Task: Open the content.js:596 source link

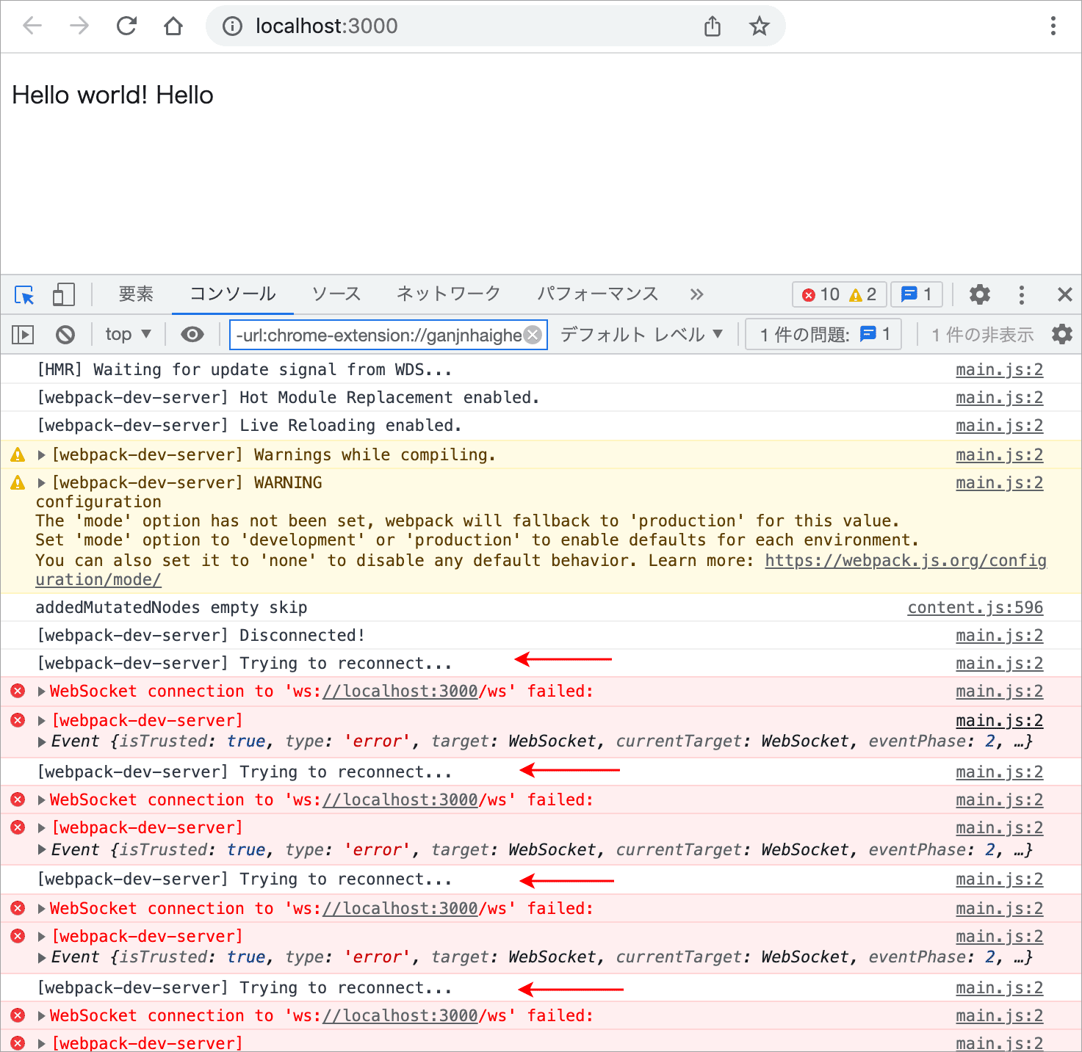Action: coord(975,608)
